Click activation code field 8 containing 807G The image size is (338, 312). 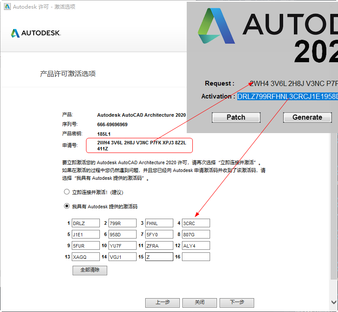196,234
